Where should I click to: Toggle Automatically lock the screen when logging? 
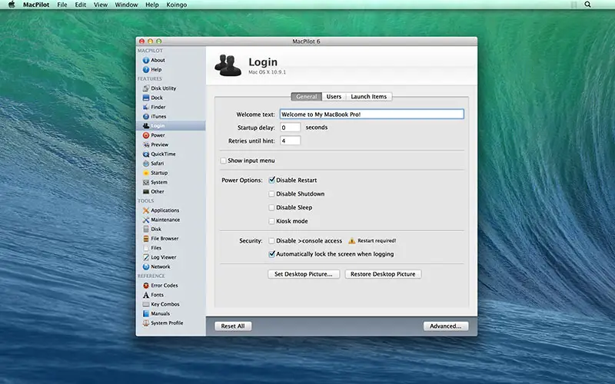tap(271, 254)
